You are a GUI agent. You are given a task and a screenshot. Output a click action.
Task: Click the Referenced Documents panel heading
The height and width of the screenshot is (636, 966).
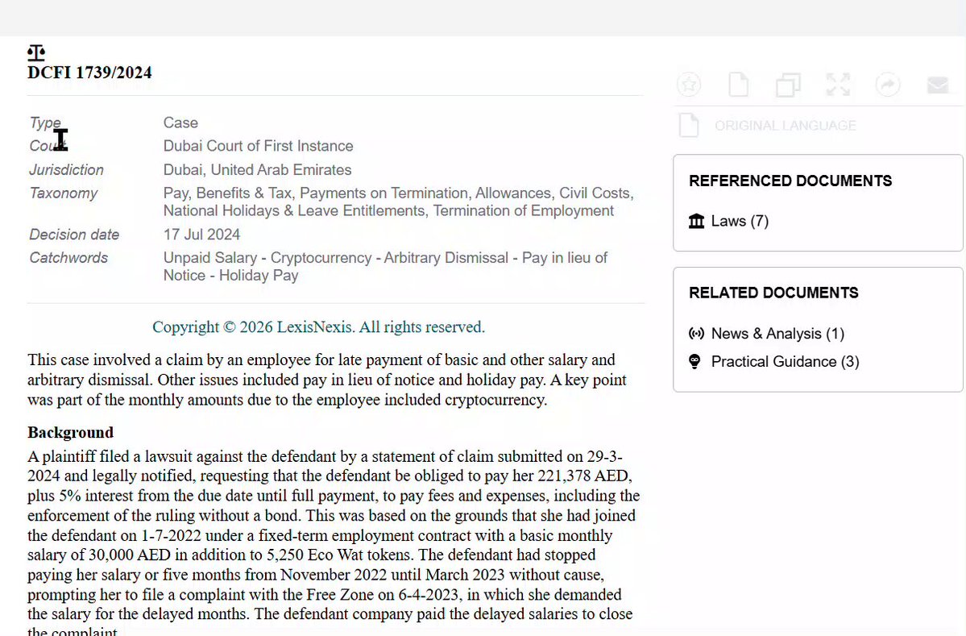point(790,181)
